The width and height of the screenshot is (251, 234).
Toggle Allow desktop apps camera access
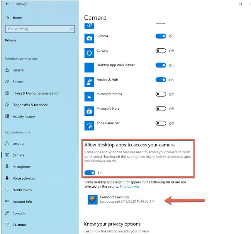(90, 173)
